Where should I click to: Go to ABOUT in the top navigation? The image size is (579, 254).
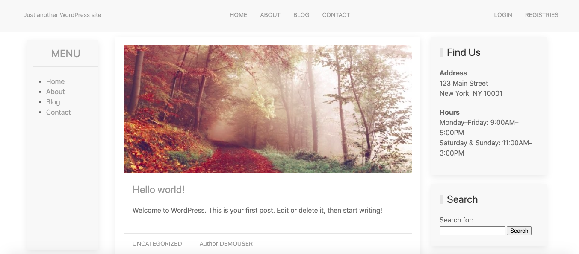click(x=270, y=15)
